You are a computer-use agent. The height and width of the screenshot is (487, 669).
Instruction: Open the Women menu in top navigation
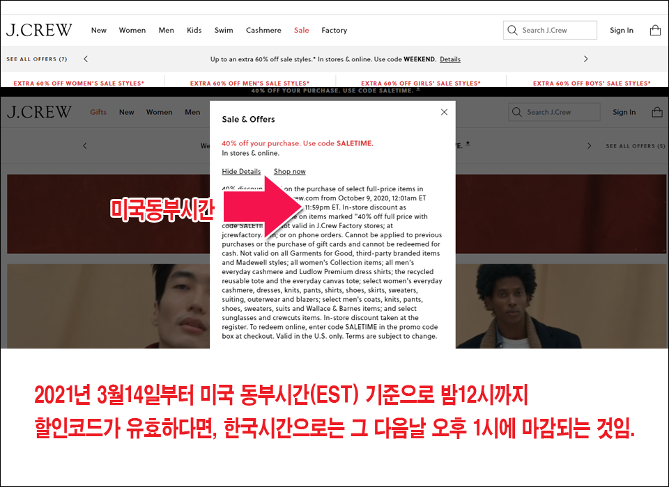click(x=132, y=30)
